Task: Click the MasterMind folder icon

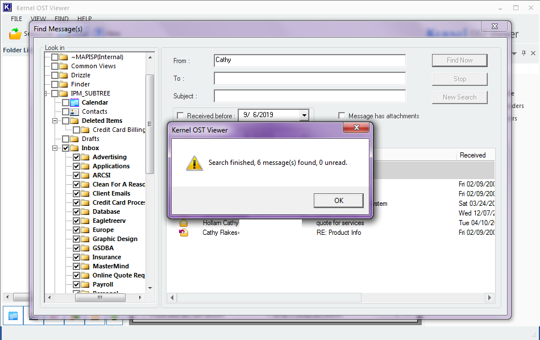Action: [85, 266]
